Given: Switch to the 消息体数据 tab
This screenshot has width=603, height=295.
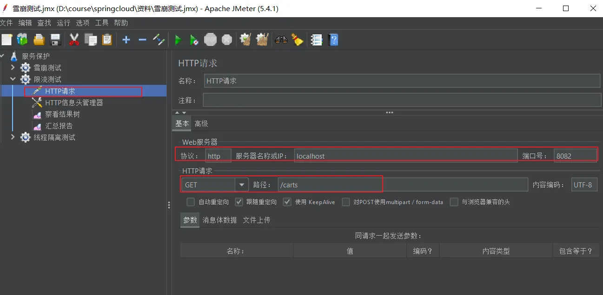Looking at the screenshot, I should coord(219,220).
